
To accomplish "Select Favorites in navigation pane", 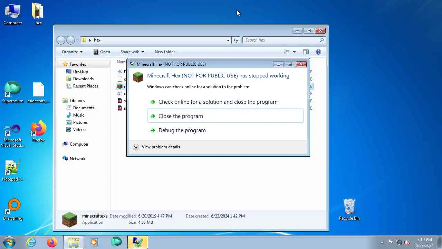I will click(x=78, y=64).
